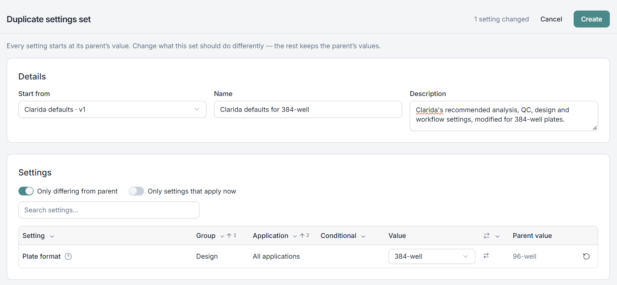Open the Setting column menu chevron
Image resolution: width=617 pixels, height=285 pixels.
click(52, 236)
